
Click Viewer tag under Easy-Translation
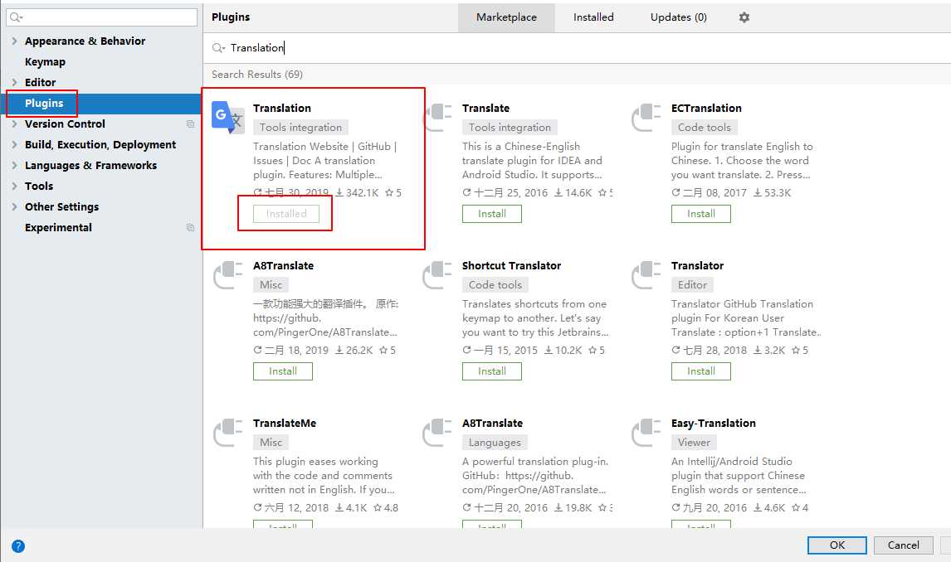(x=694, y=442)
